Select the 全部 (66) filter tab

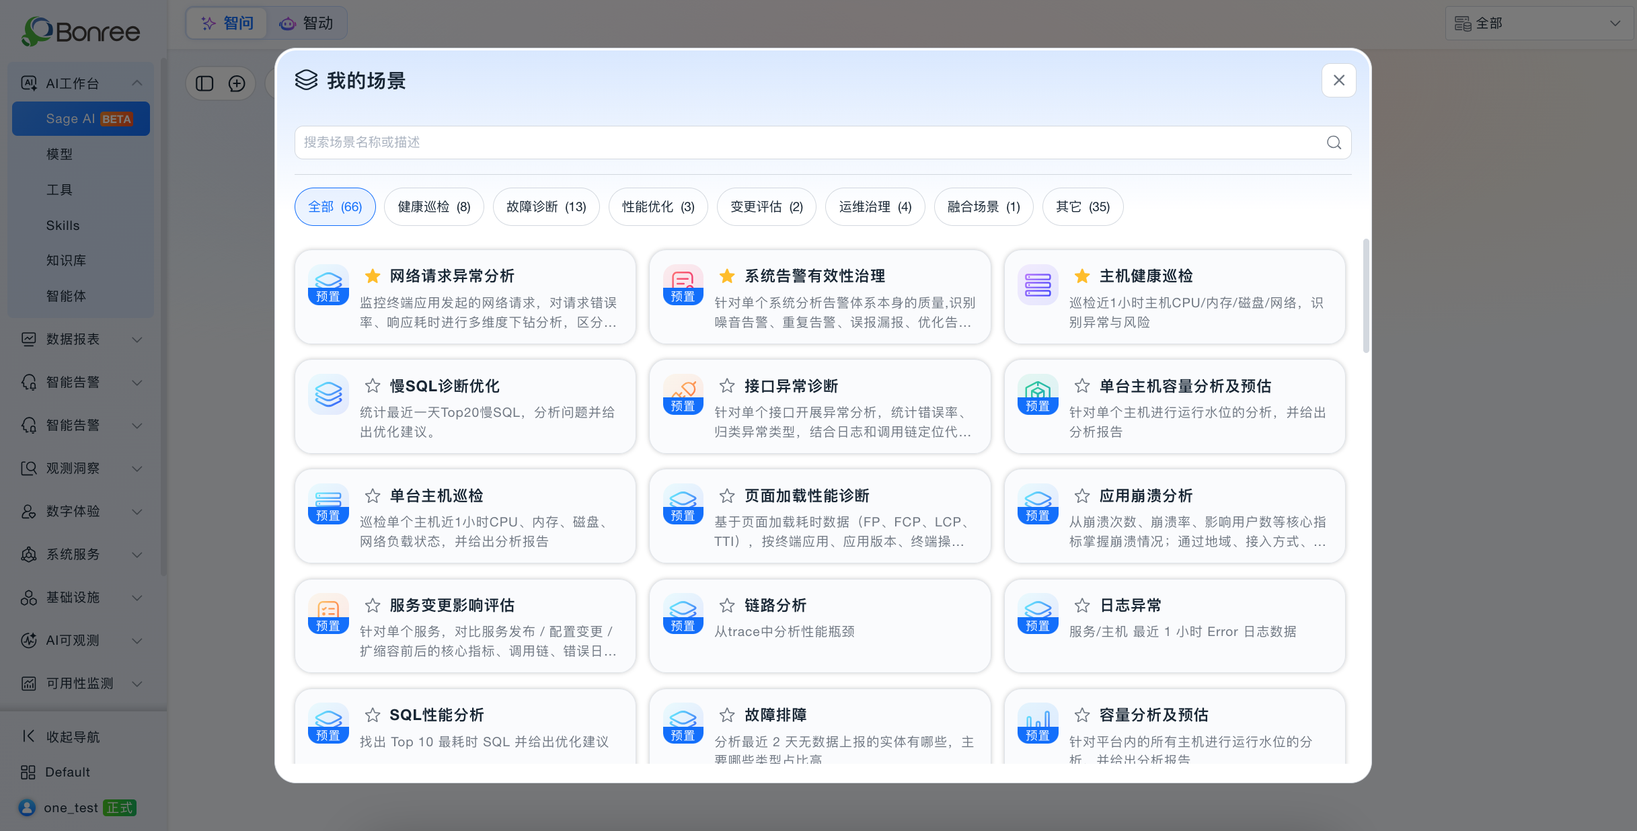(335, 206)
